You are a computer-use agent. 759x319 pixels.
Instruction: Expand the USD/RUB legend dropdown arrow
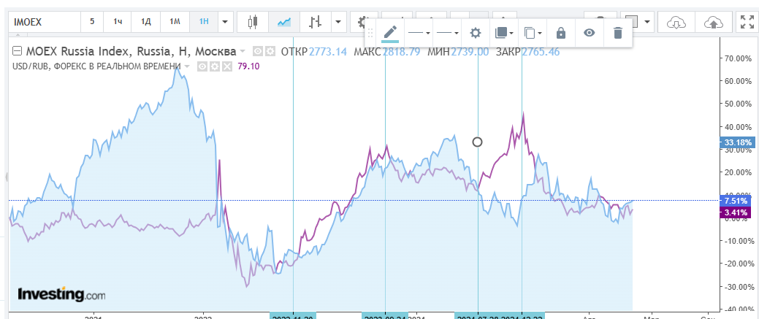pos(187,66)
